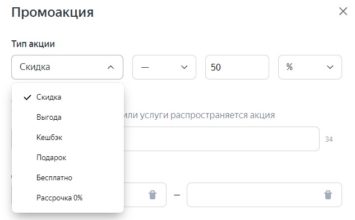Clear end date with right trash icon
355x220 pixels.
[328, 195]
